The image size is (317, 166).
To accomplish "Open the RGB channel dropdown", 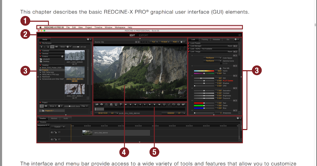I will click(x=175, y=42).
